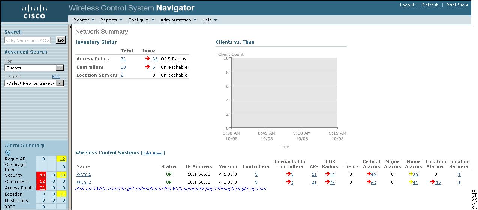Open the WCS 2 link
This screenshot has height=210, width=478.
click(x=84, y=183)
